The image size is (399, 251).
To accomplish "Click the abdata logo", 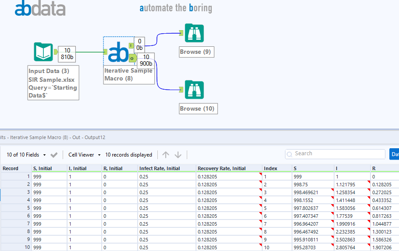I will tap(40, 8).
